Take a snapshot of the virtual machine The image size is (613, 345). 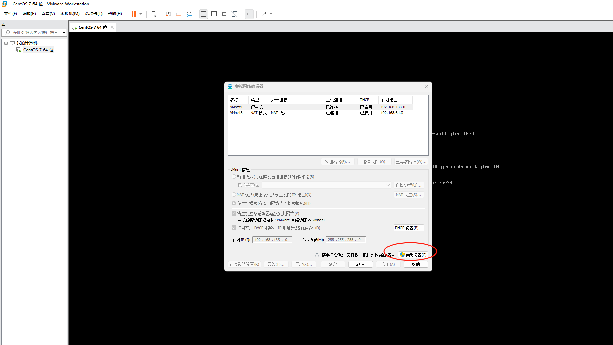tap(168, 14)
